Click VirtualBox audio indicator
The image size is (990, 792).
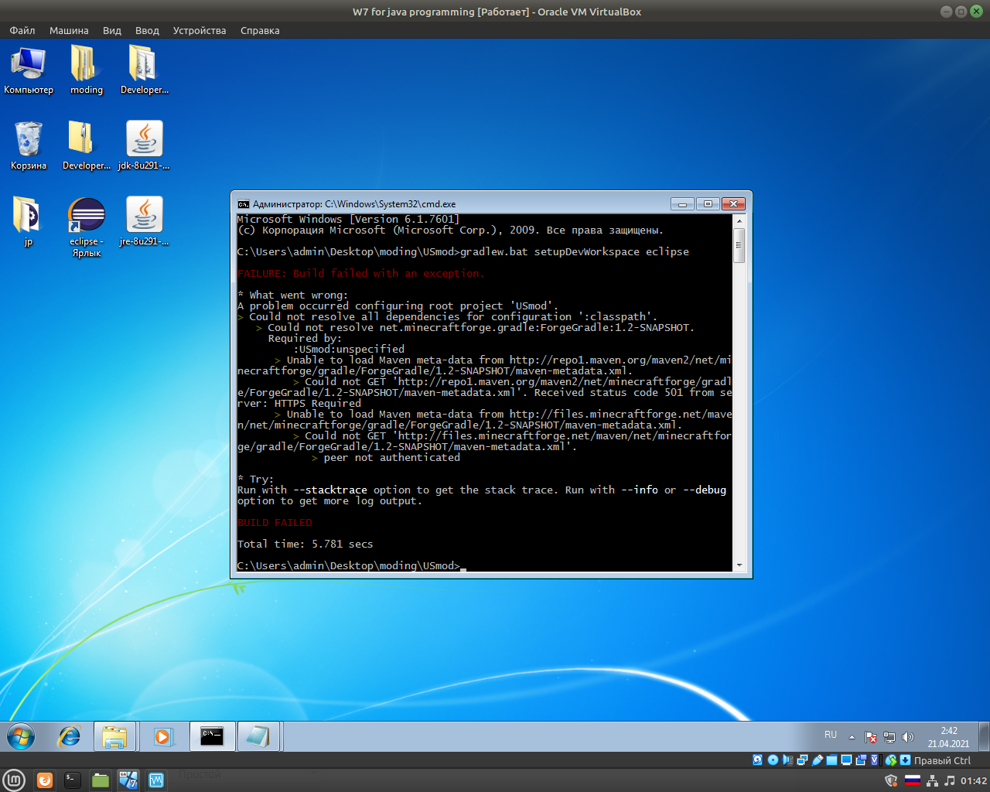click(787, 760)
